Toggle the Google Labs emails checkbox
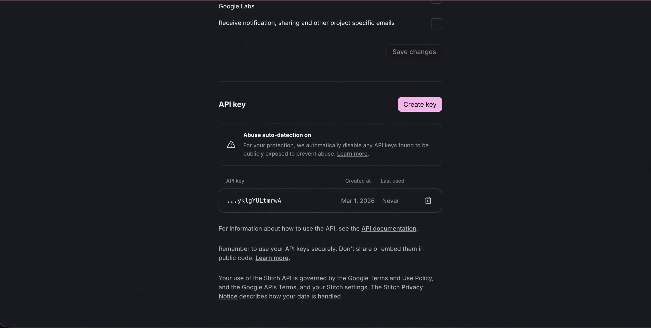 436,2
